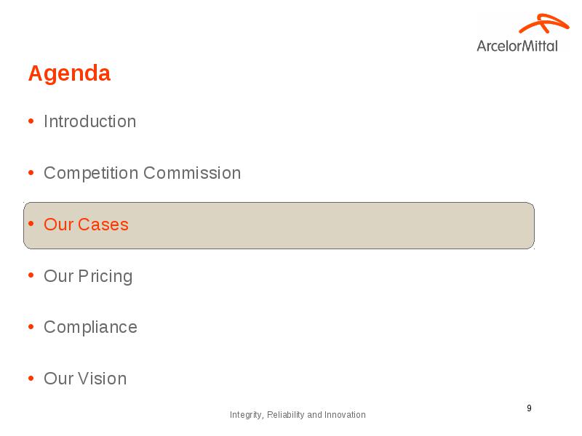Select the bullet dot before Our Vision

click(x=31, y=379)
